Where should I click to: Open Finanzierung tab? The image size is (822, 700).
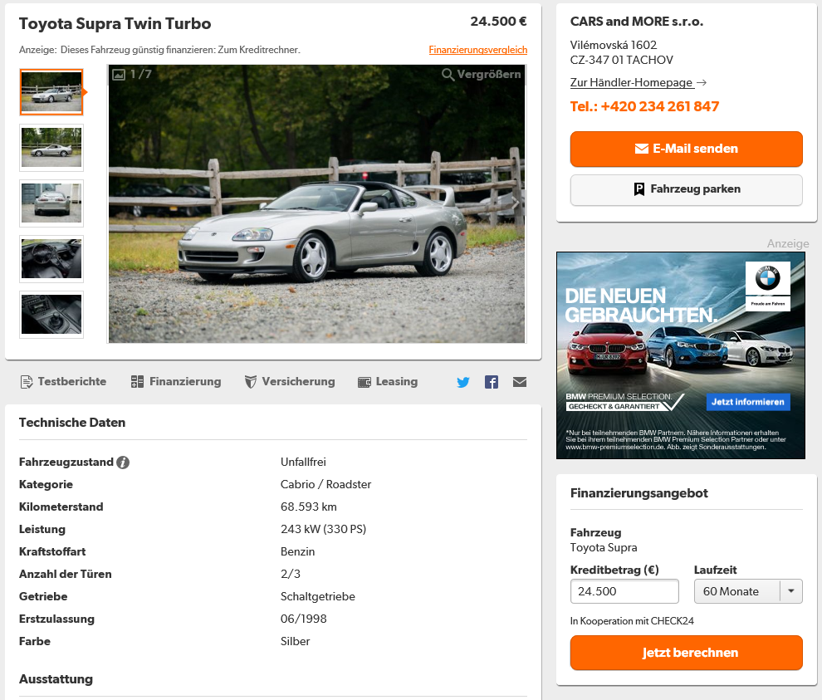pyautogui.click(x=176, y=382)
